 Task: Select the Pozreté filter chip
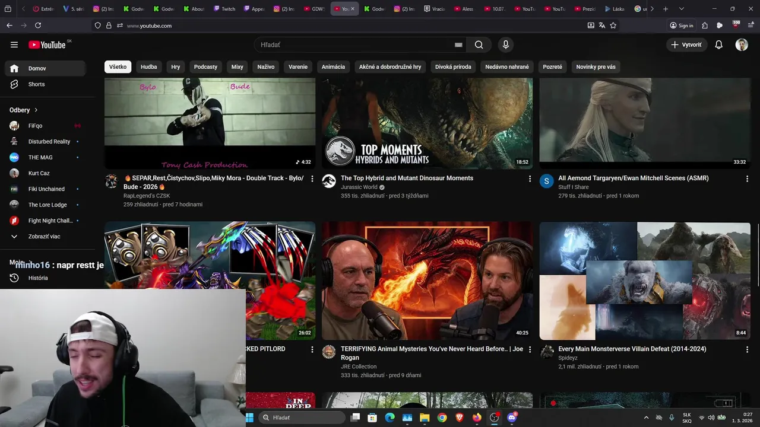(x=552, y=67)
